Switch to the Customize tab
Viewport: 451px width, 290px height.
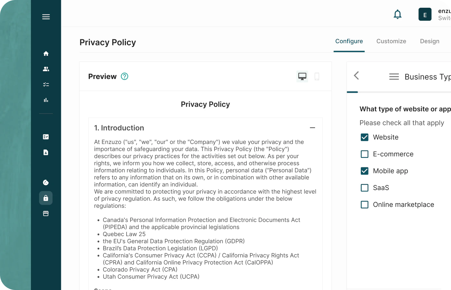tap(391, 41)
